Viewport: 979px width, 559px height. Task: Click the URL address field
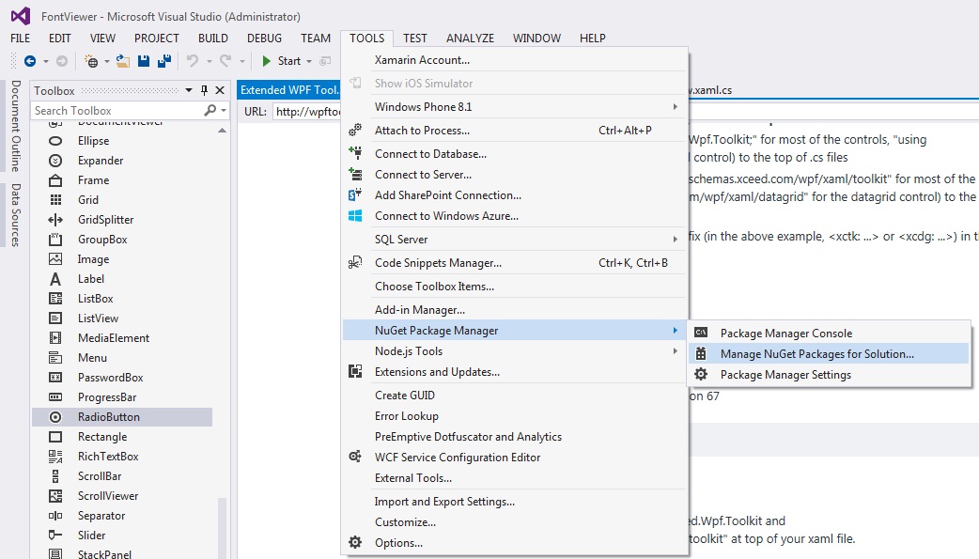click(x=308, y=111)
